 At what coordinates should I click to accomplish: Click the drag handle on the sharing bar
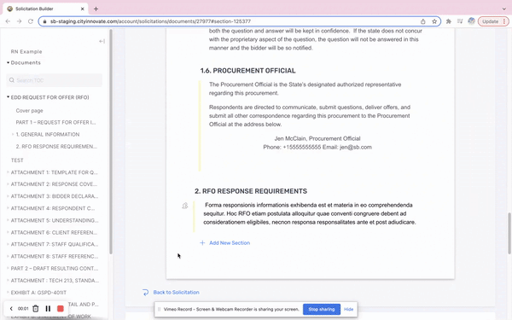pyautogui.click(x=159, y=309)
